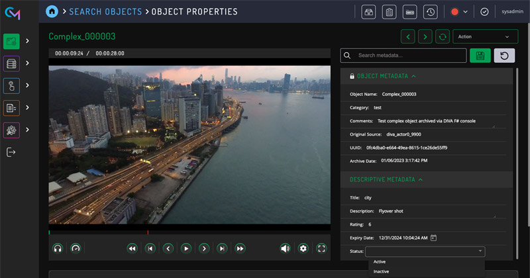
Task: Collapse the Descriptive Metadata section
Action: [x=421, y=179]
